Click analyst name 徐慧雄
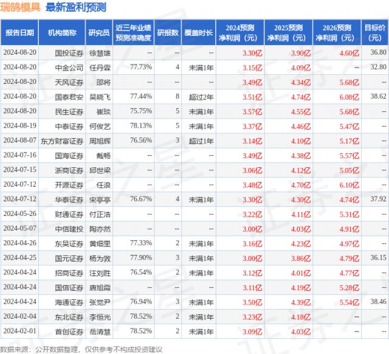Image resolution: width=389 pixels, height=354 pixels. (x=99, y=52)
